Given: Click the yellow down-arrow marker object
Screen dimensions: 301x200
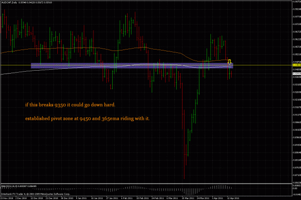Looking at the screenshot, I should point(229,62).
